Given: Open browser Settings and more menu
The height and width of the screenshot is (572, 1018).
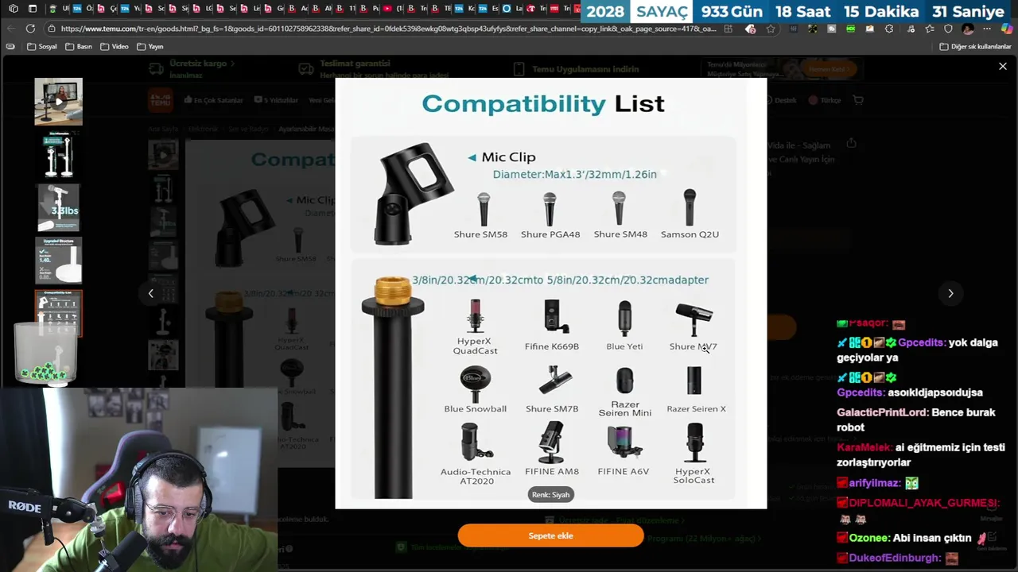Looking at the screenshot, I should [988, 29].
